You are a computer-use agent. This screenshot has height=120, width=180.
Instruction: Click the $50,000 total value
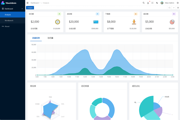coord(172,29)
